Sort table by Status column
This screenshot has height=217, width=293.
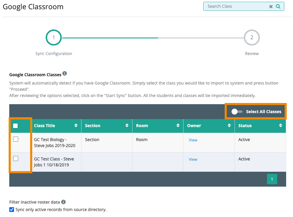point(280,126)
